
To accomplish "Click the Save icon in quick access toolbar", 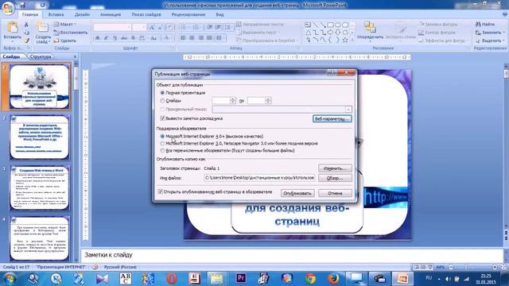I will (23, 6).
